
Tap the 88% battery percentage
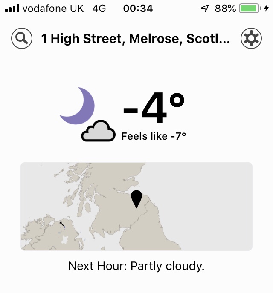(x=225, y=9)
